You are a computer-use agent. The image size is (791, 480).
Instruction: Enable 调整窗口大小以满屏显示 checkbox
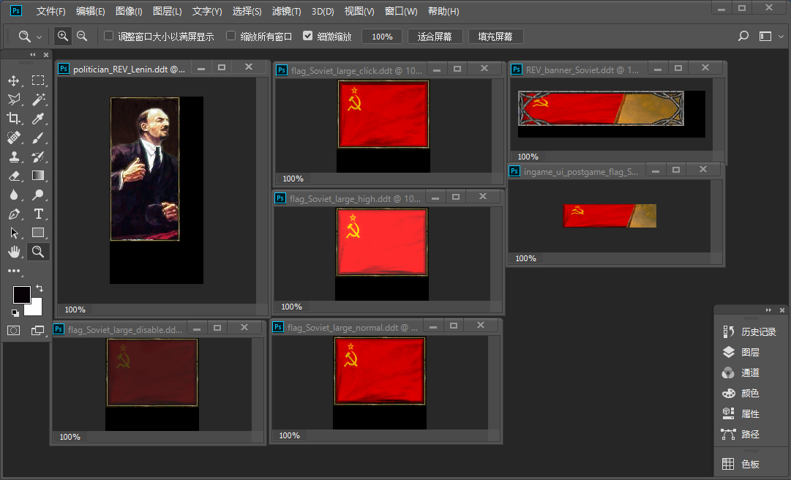tap(108, 36)
